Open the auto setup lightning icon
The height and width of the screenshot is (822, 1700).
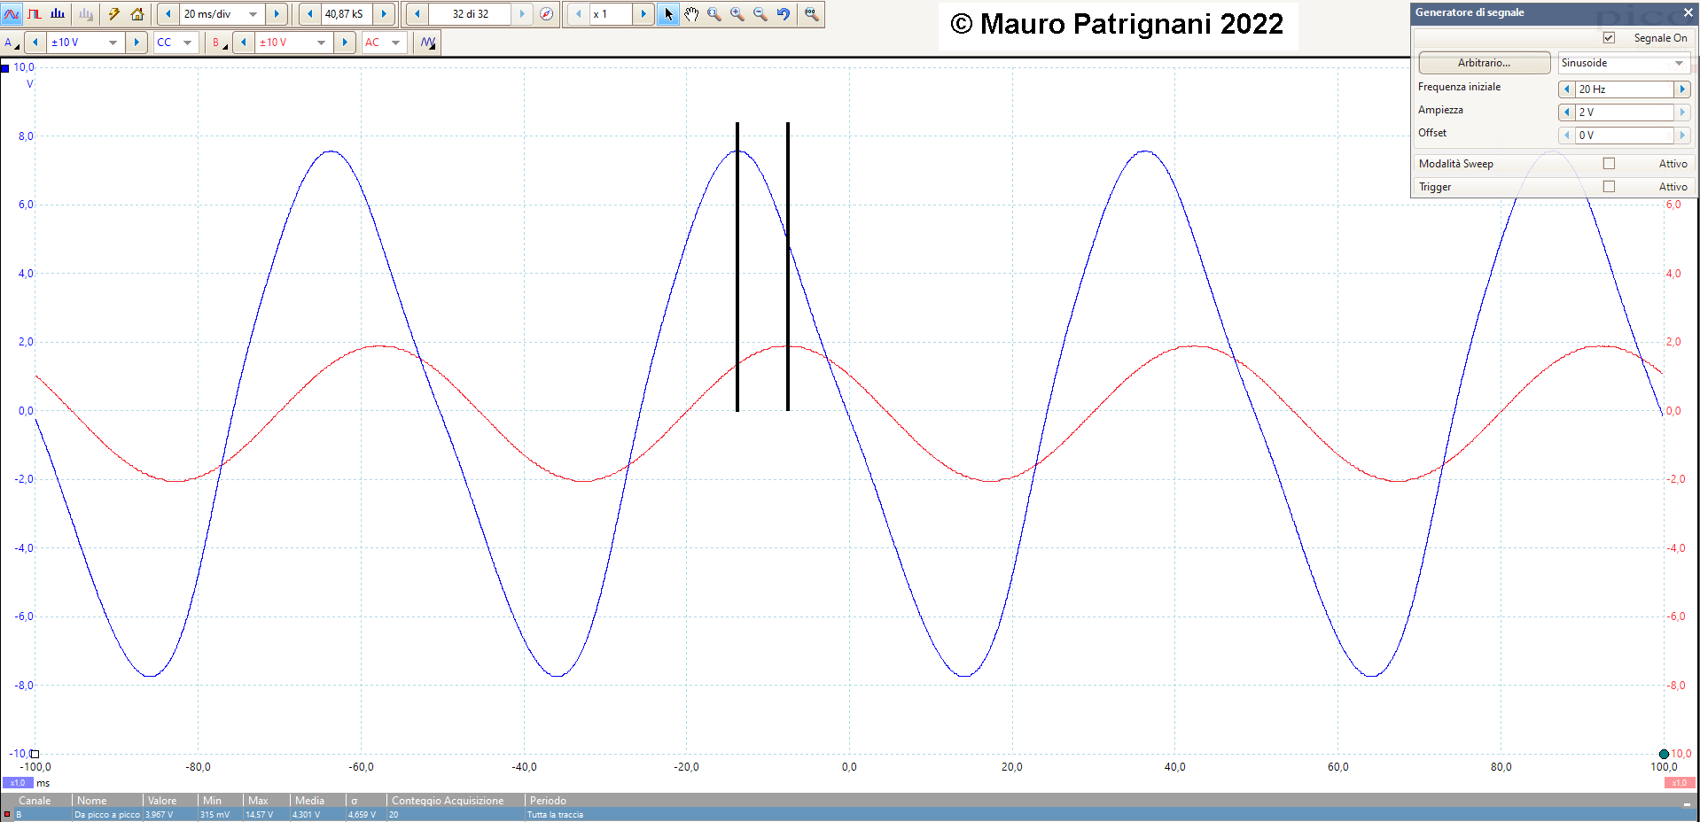click(x=114, y=14)
